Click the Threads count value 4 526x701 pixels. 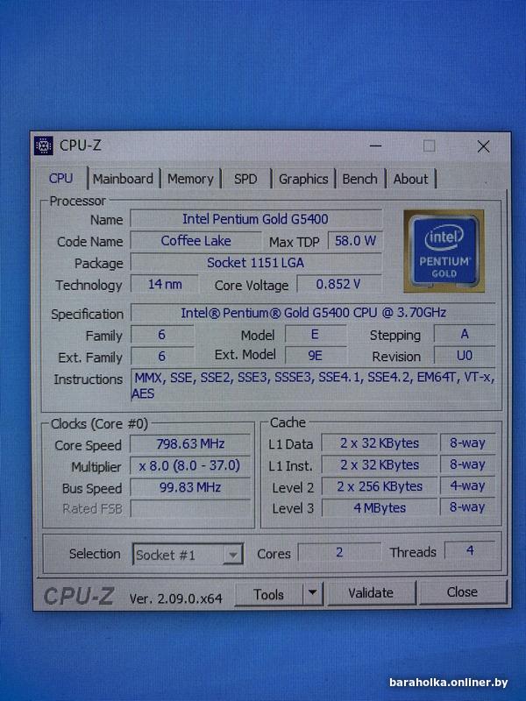pos(470,550)
